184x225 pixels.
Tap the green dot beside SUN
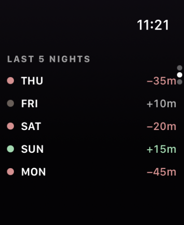click(10, 149)
